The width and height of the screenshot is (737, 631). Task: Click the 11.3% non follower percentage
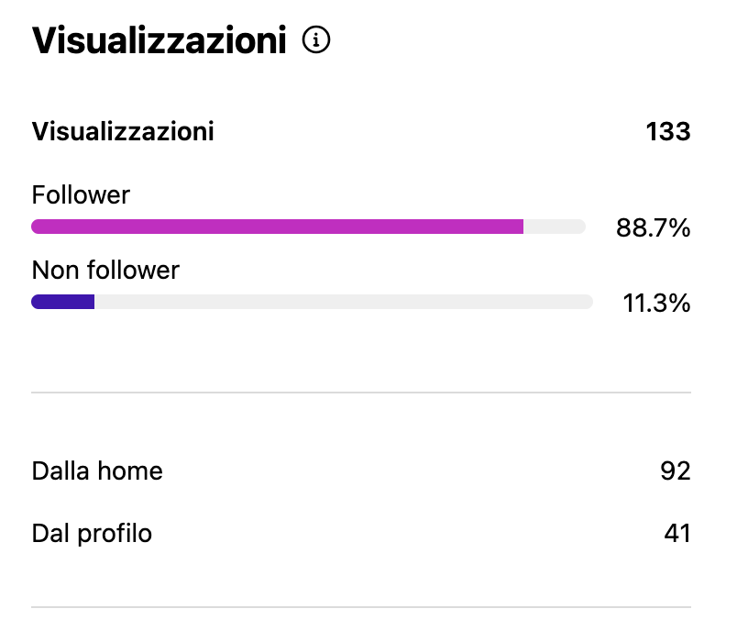pyautogui.click(x=656, y=304)
